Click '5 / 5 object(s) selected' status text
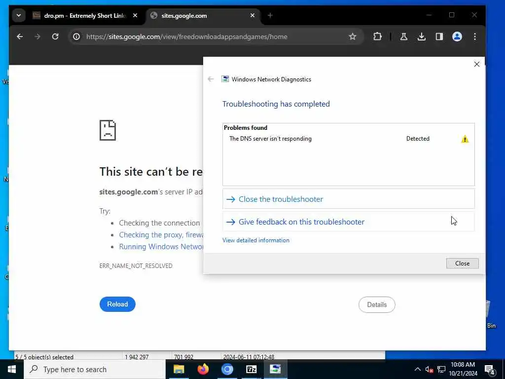Screen dimensions: 505x379 [x=44, y=357]
